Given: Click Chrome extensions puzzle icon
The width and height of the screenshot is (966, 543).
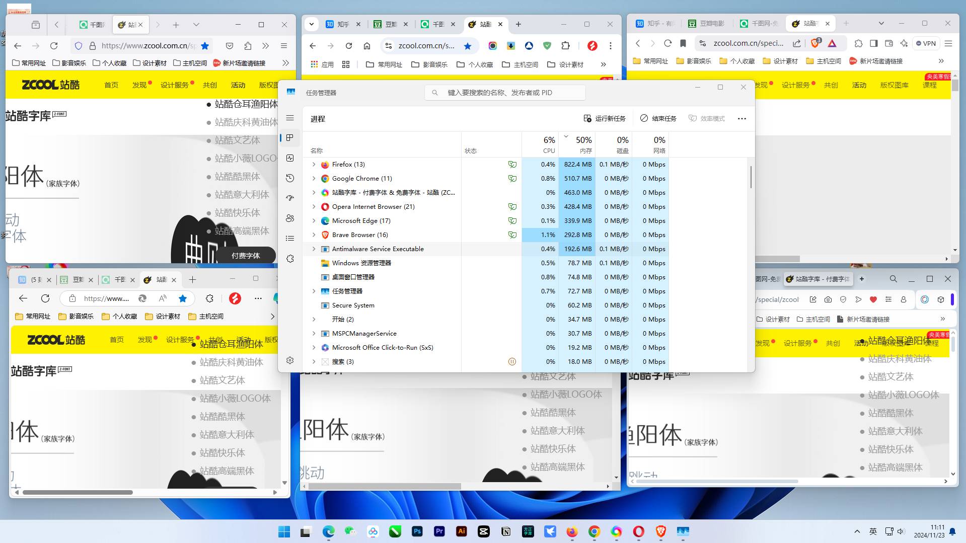Looking at the screenshot, I should point(565,46).
